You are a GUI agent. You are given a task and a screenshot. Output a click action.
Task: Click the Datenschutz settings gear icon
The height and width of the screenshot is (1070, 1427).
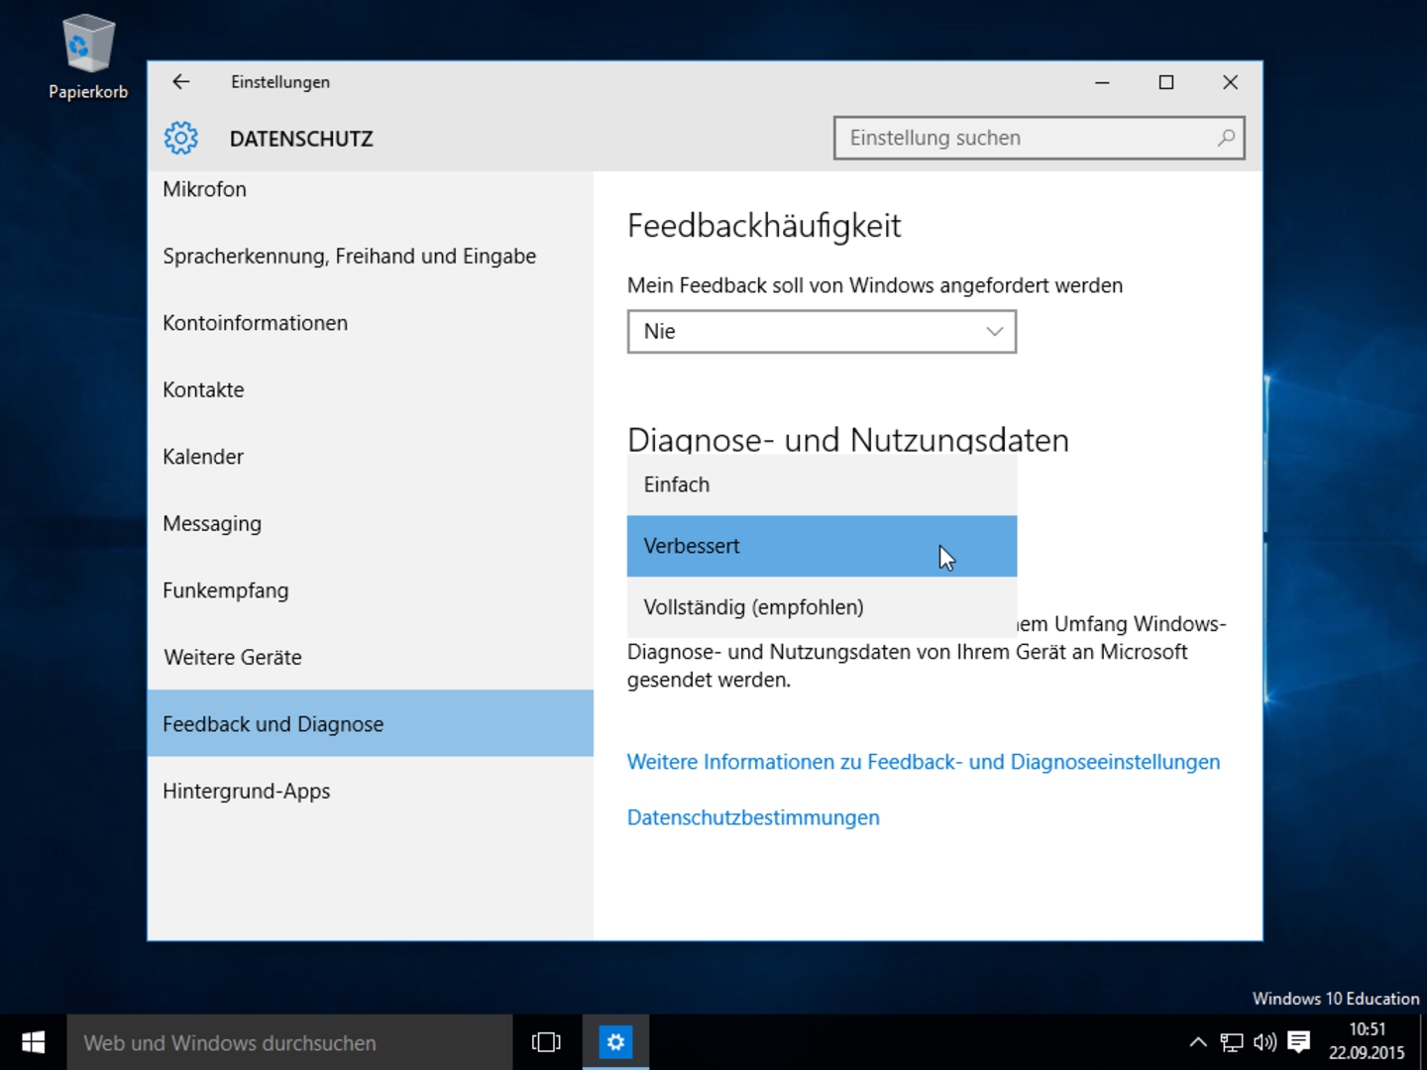pos(181,138)
